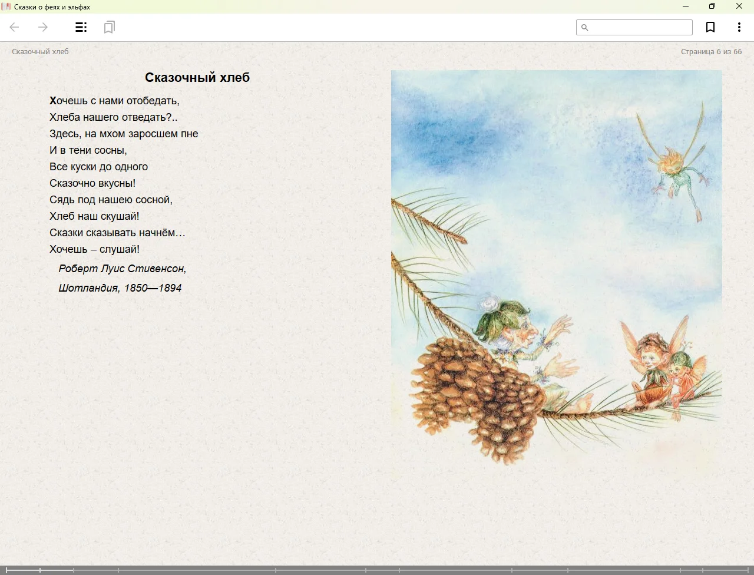Screen dimensions: 754x575
Task: Click the magnifier icon in search box
Action: tap(585, 28)
